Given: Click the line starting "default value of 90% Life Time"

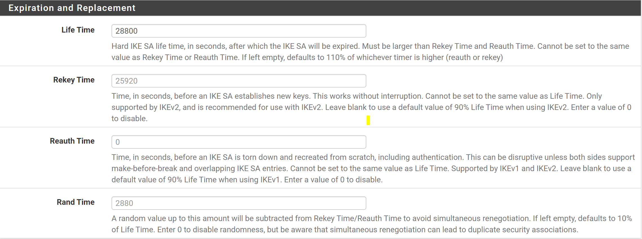Looking at the screenshot, I should coord(247,180).
